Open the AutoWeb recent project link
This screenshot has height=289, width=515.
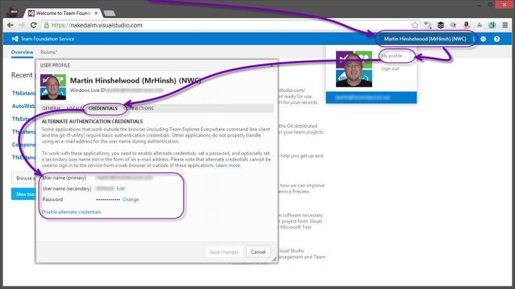[x=24, y=106]
